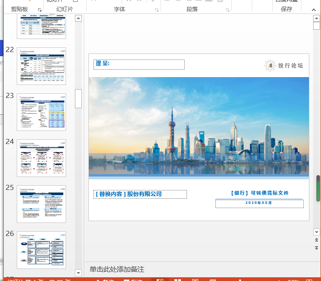
Task: Select slide 26 thumbnail
Action: tap(41, 250)
